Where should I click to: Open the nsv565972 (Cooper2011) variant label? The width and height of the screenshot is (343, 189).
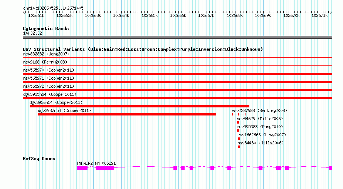click(x=49, y=86)
